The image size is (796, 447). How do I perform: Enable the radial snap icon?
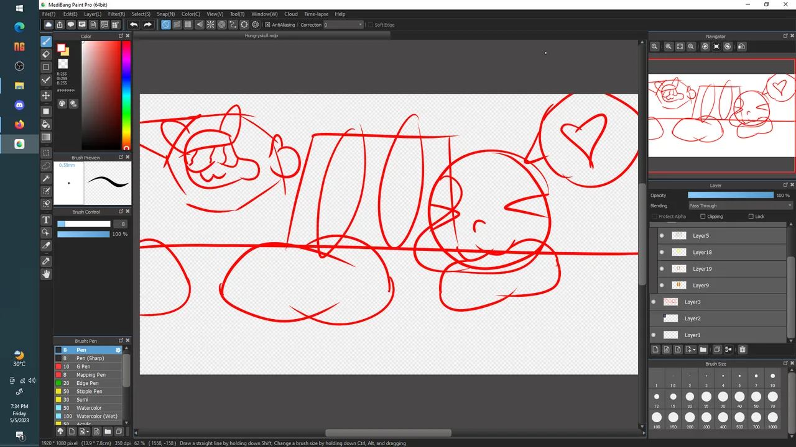coord(211,25)
